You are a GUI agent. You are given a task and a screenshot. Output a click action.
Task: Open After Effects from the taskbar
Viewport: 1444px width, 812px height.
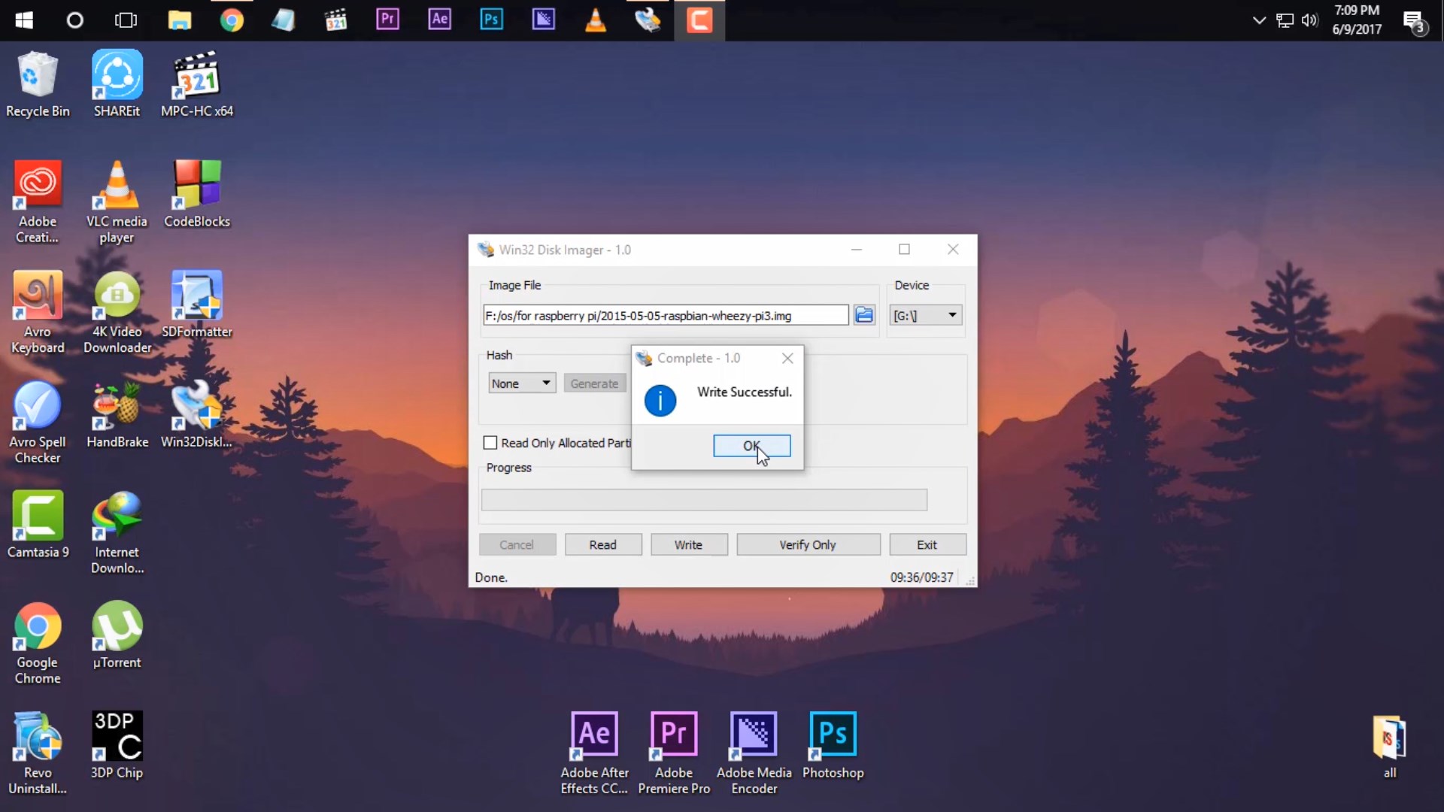point(439,19)
